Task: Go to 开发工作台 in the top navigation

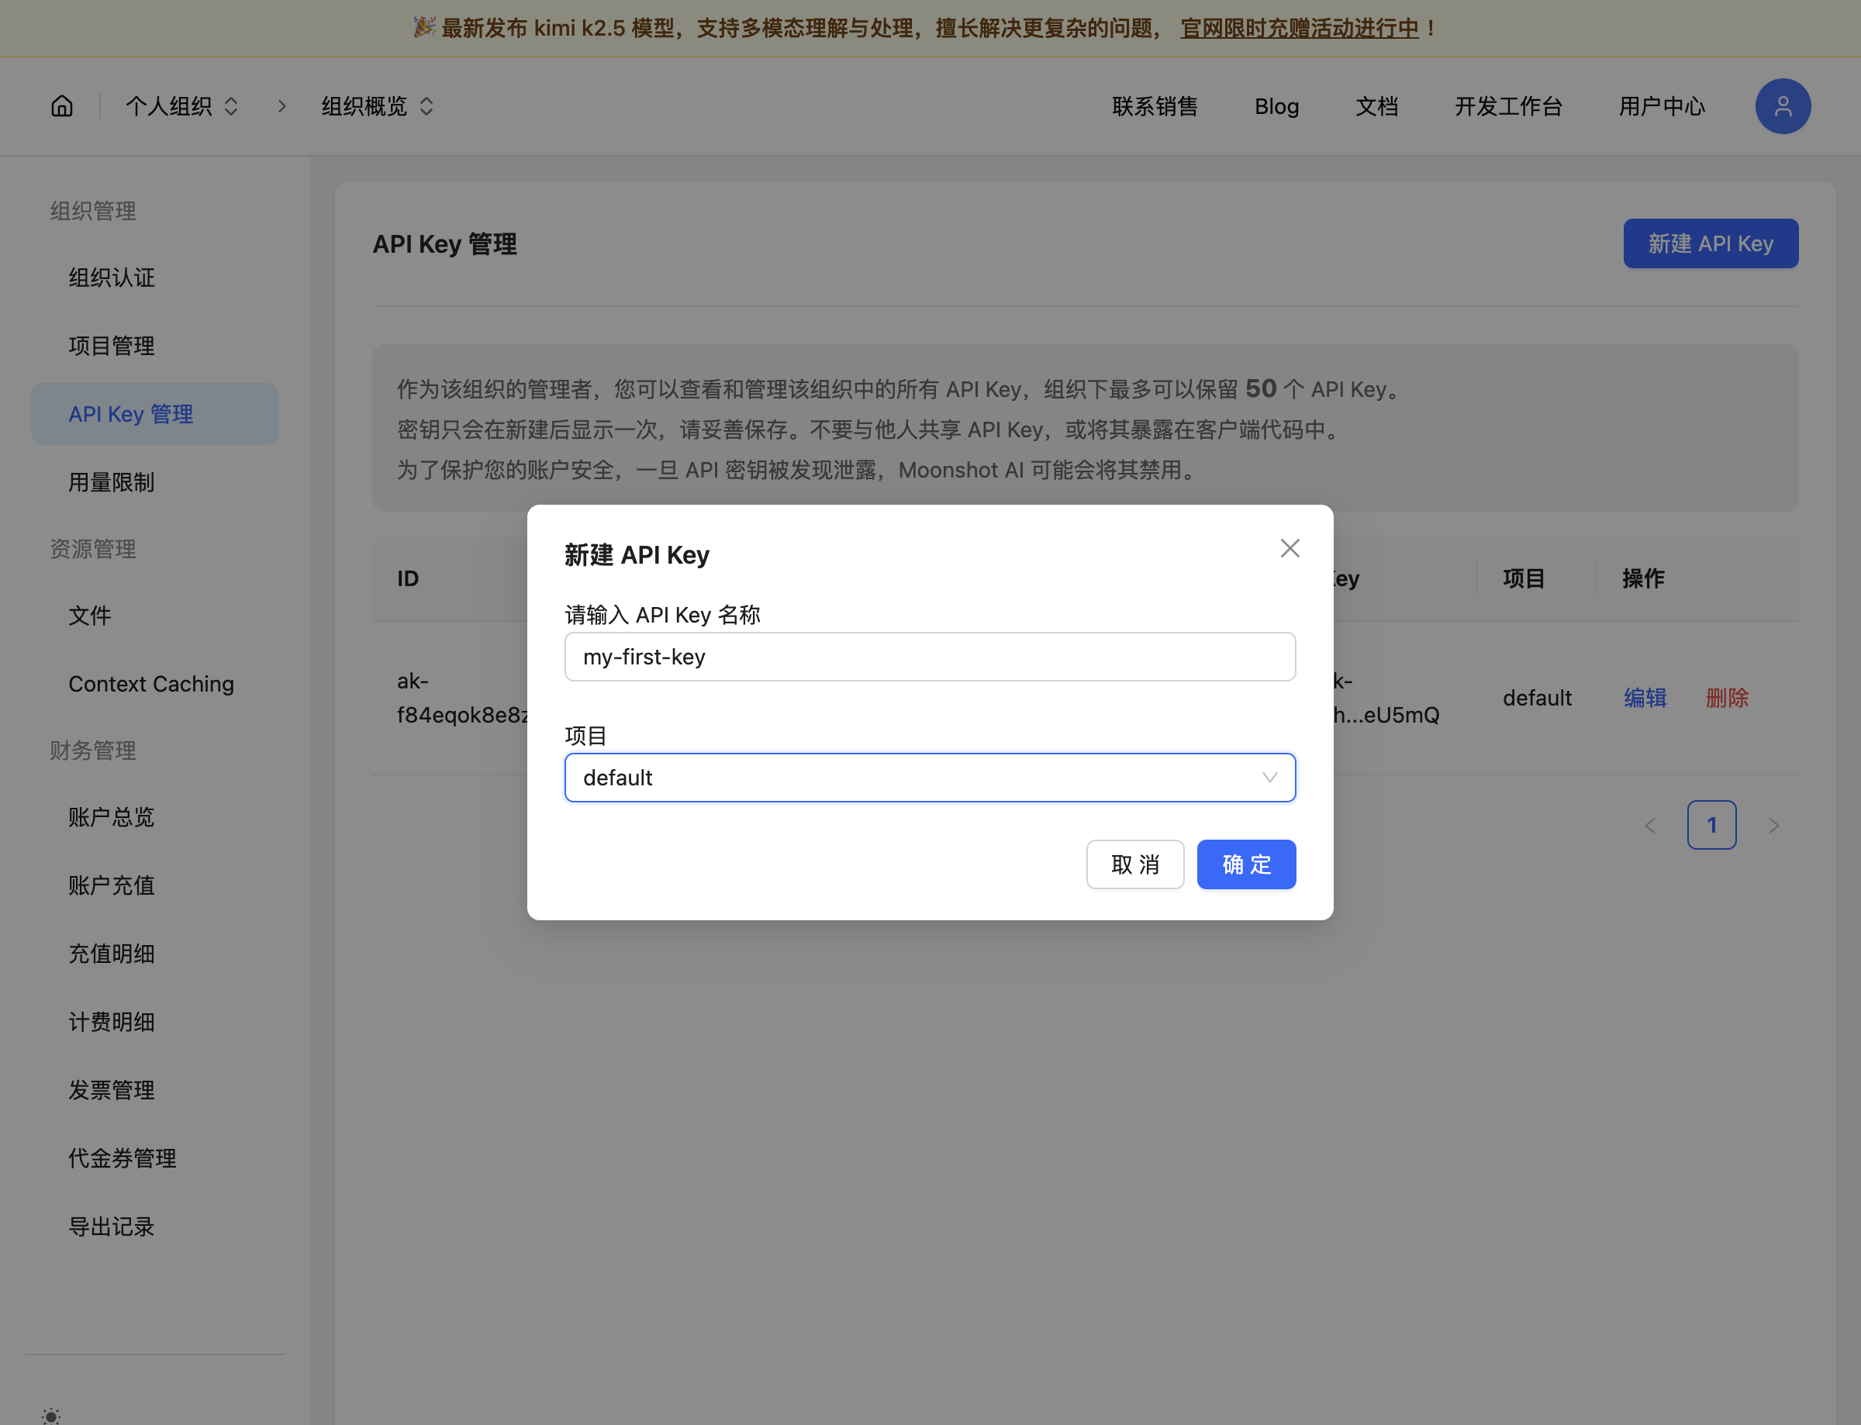Action: pos(1507,106)
